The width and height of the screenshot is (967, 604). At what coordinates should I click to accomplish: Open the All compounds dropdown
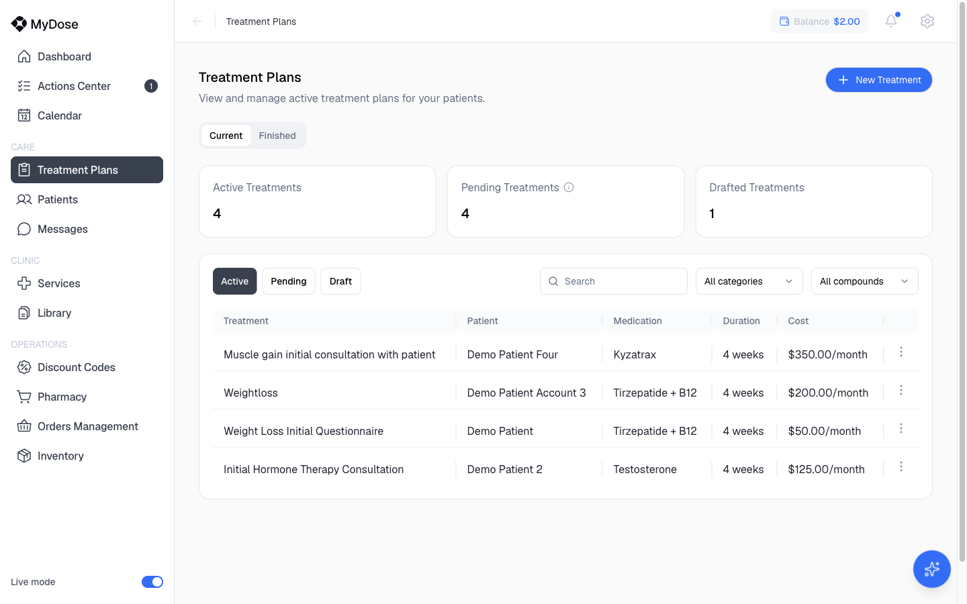point(865,281)
